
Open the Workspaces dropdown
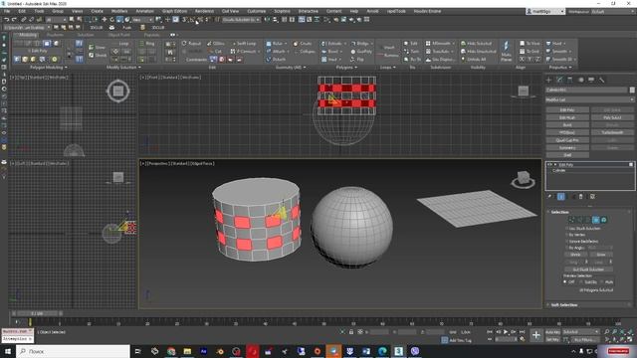pos(613,12)
